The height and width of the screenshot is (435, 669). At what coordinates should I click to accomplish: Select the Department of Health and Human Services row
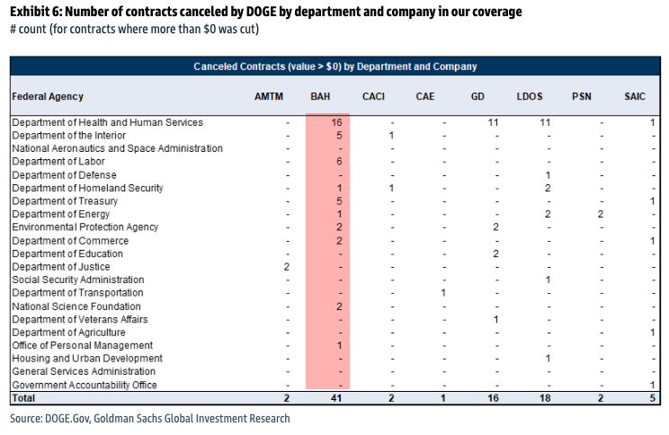point(334,122)
